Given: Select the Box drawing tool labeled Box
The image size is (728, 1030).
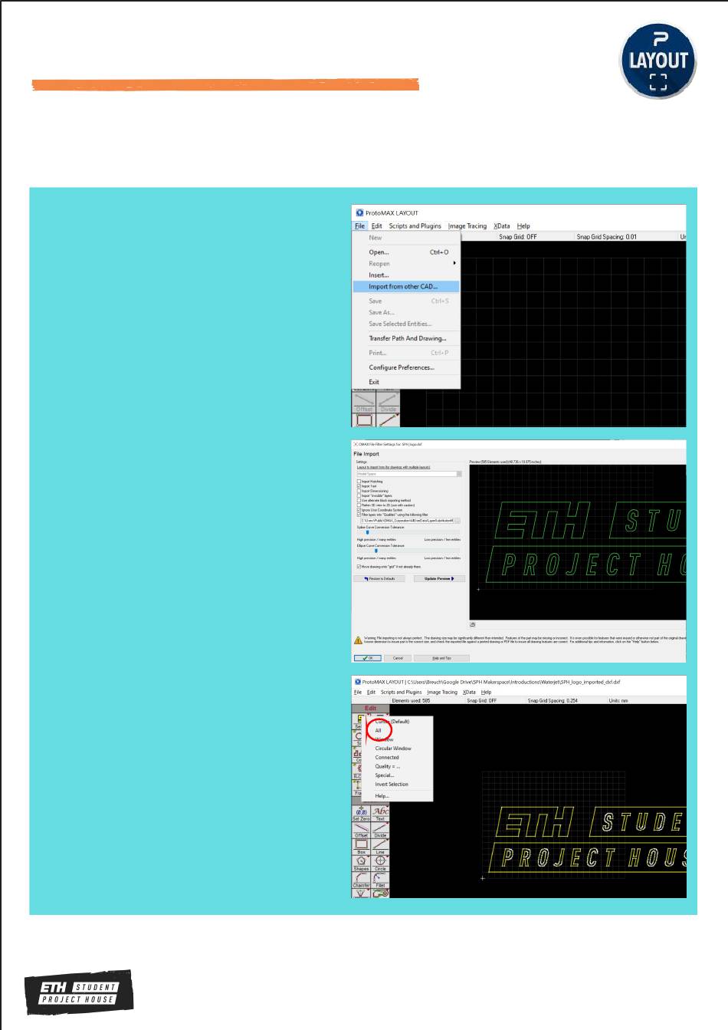Looking at the screenshot, I should pos(361,847).
